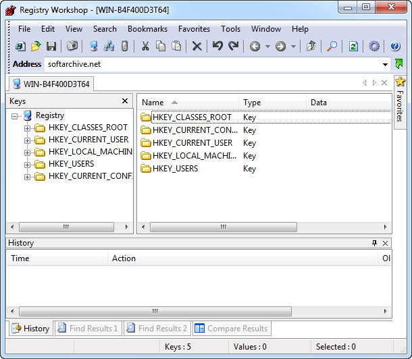412x359 pixels.
Task: Select HKEY_CLASSES_ROOT row in the value list
Action: click(x=265, y=117)
